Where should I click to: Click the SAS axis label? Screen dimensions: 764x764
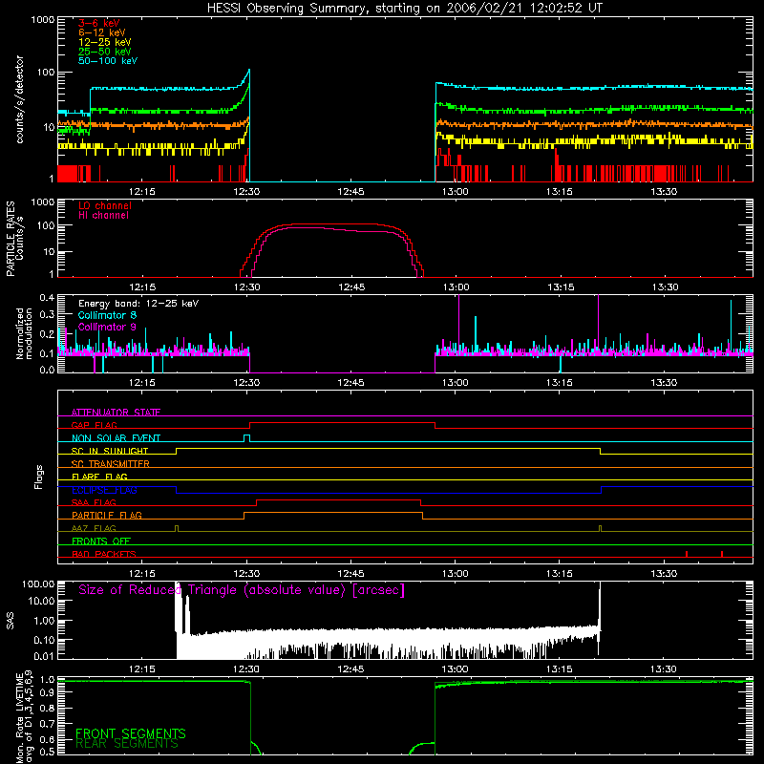[x=11, y=621]
